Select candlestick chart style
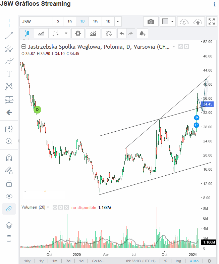Viewport: 219px width, 264px height. 27,33
